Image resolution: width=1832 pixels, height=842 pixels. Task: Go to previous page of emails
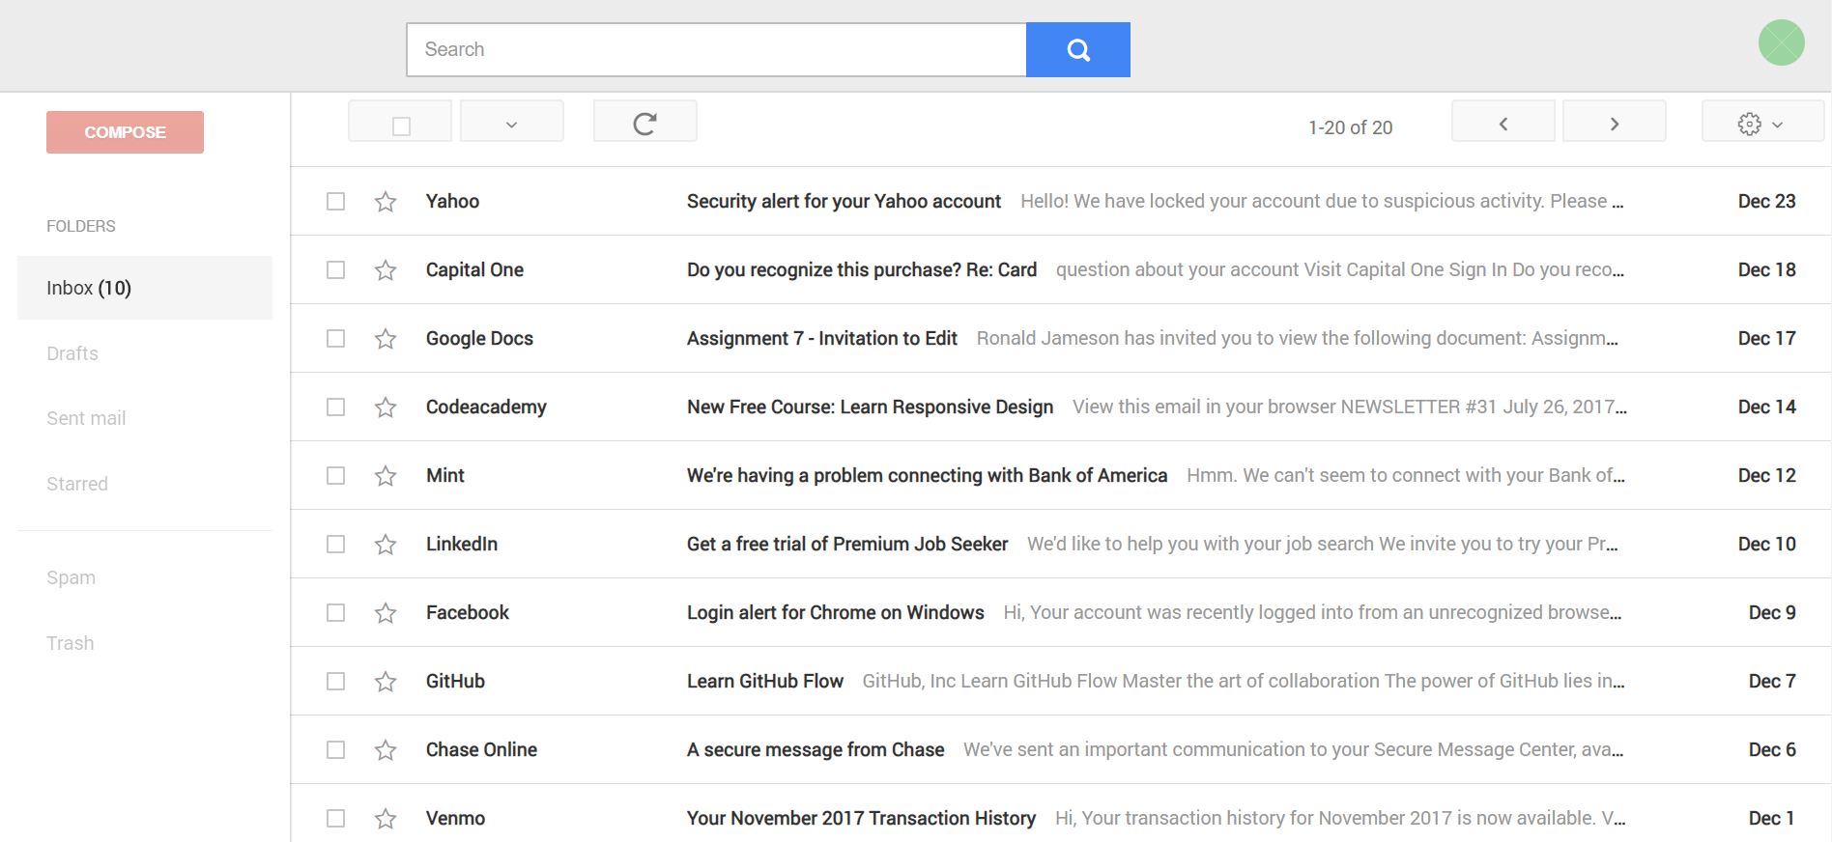click(1503, 123)
